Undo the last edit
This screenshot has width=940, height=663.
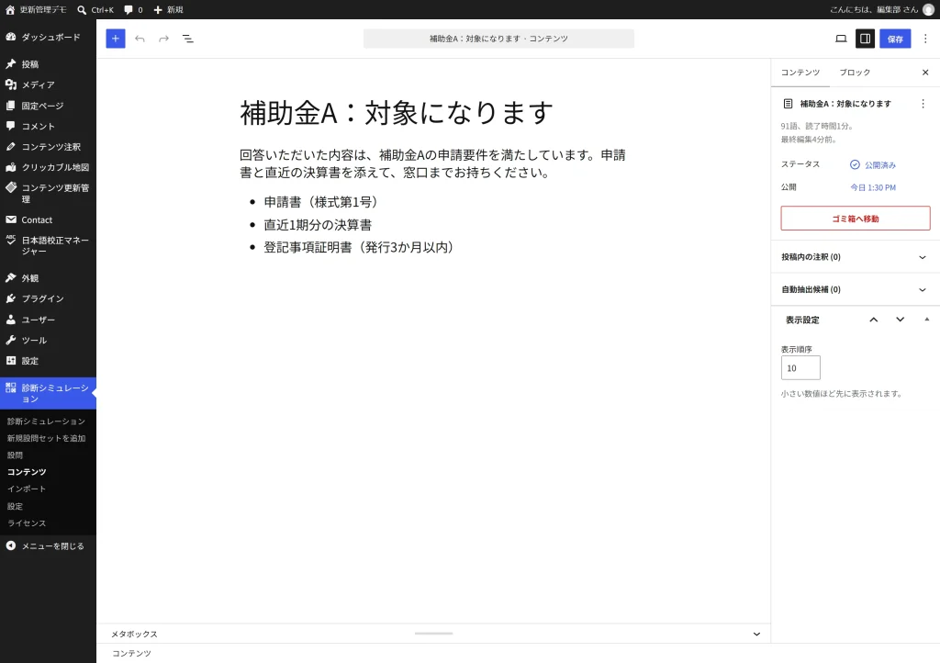pos(140,39)
